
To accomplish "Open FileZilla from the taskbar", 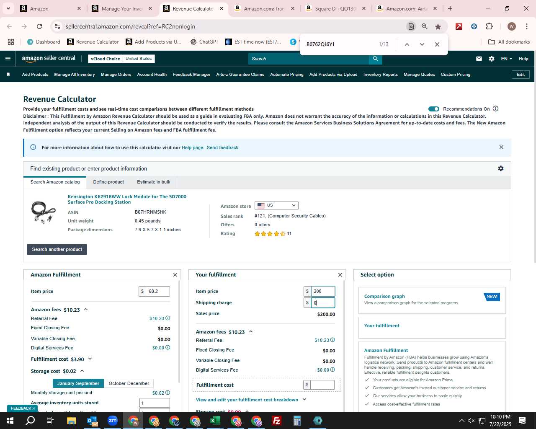I will tap(277, 421).
